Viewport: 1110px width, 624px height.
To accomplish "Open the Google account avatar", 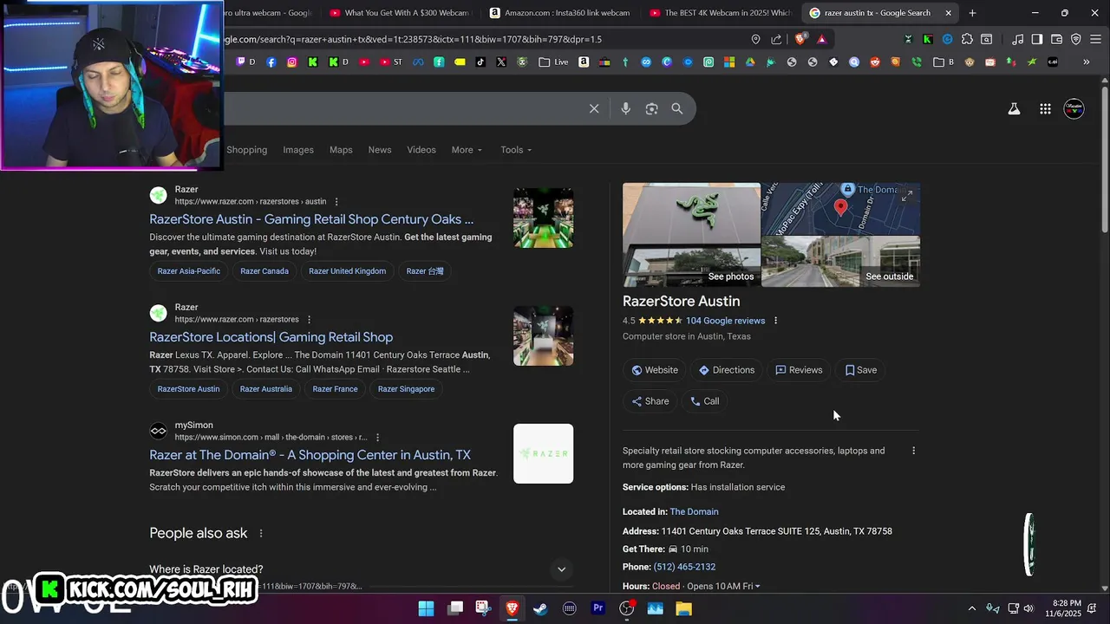I will [1074, 108].
